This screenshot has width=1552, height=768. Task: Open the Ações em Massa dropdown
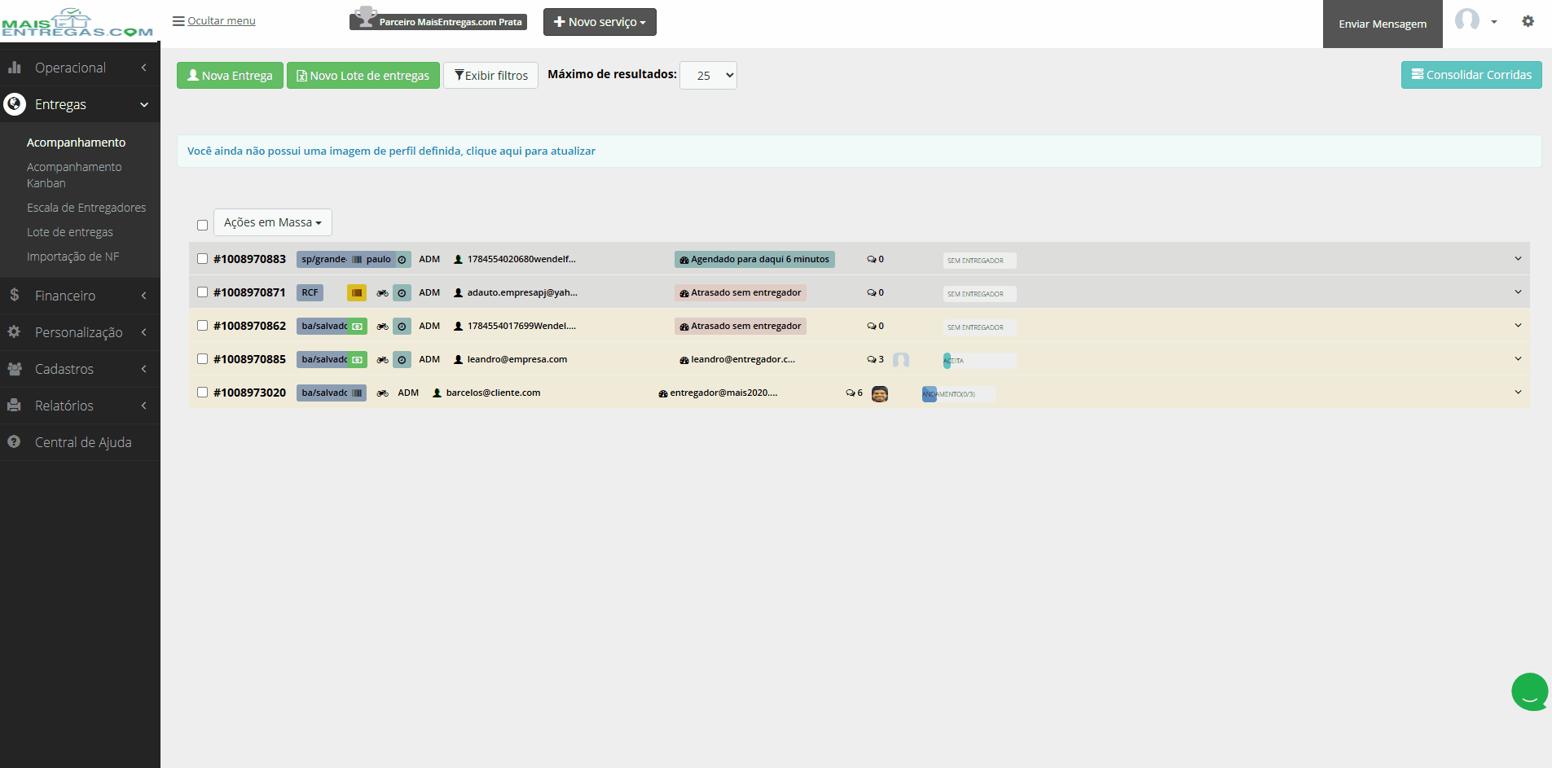coord(272,222)
